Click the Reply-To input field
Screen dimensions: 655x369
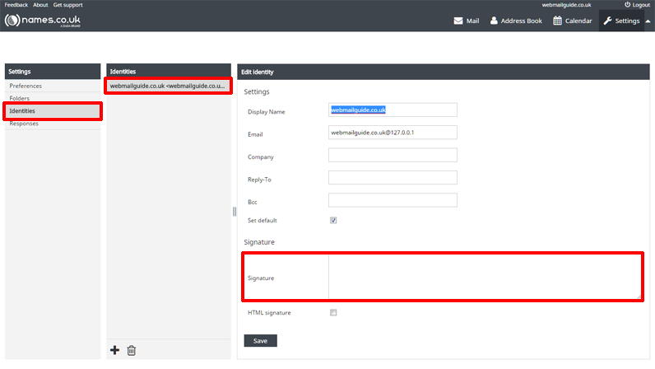click(x=393, y=177)
